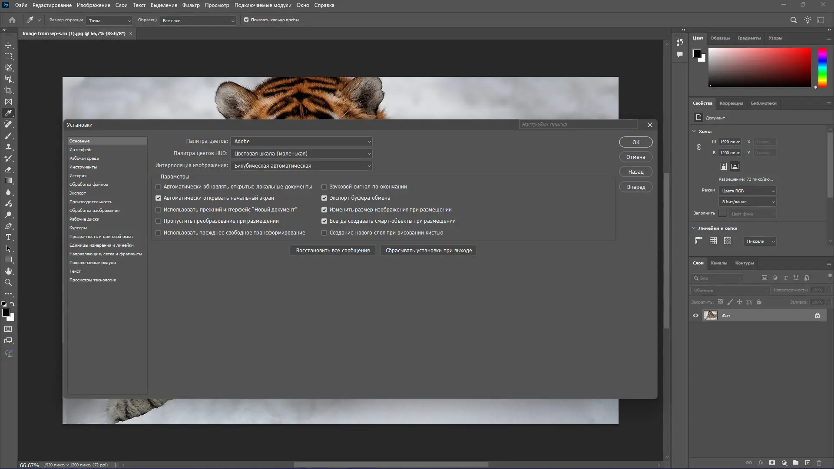This screenshot has width=834, height=469.
Task: Switch to the Каналы tab
Action: (x=718, y=263)
